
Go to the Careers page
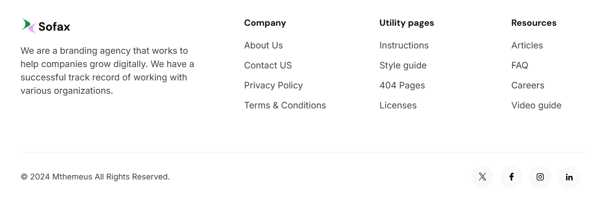click(527, 85)
